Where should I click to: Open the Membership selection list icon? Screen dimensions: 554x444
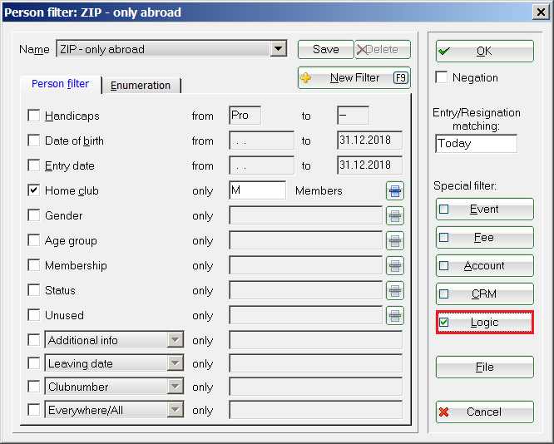coord(394,266)
